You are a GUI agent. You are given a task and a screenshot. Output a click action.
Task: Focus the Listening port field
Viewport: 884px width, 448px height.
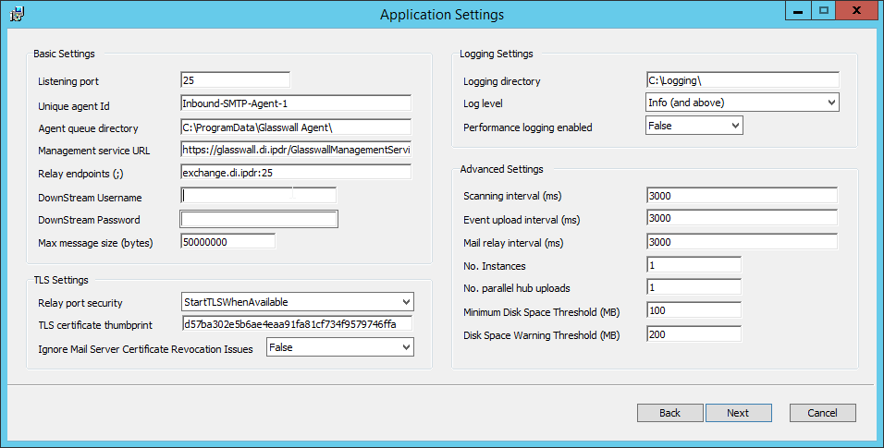(235, 80)
